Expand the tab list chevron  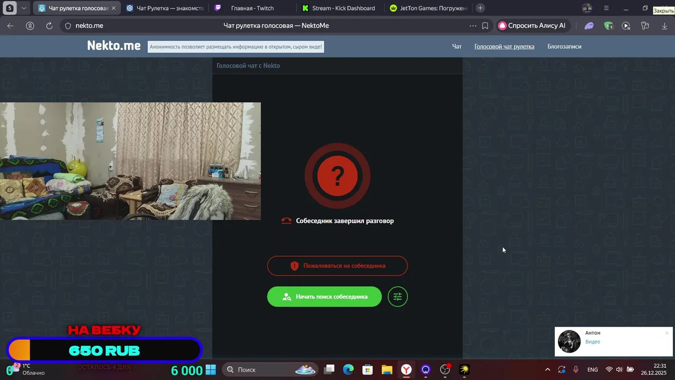tap(24, 8)
